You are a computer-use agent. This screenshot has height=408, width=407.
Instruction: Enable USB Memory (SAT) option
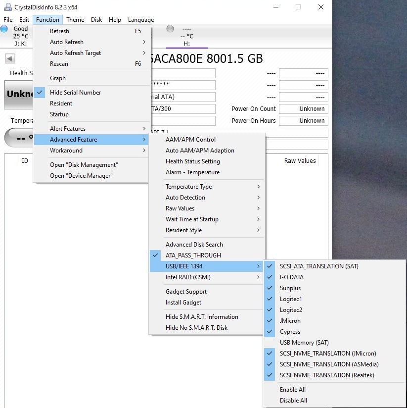[x=334, y=343]
